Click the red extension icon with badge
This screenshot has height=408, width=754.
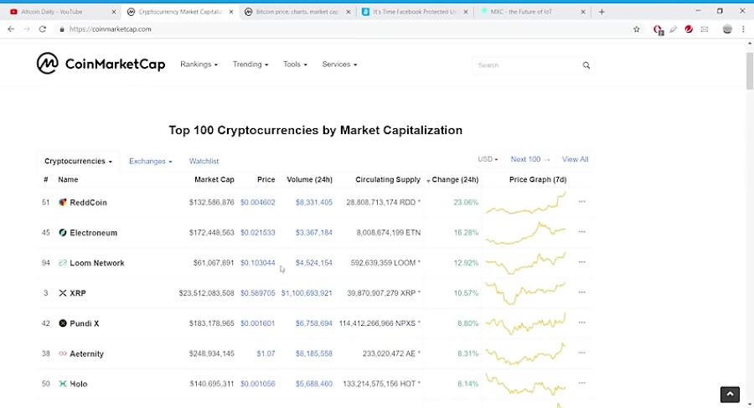coord(658,30)
